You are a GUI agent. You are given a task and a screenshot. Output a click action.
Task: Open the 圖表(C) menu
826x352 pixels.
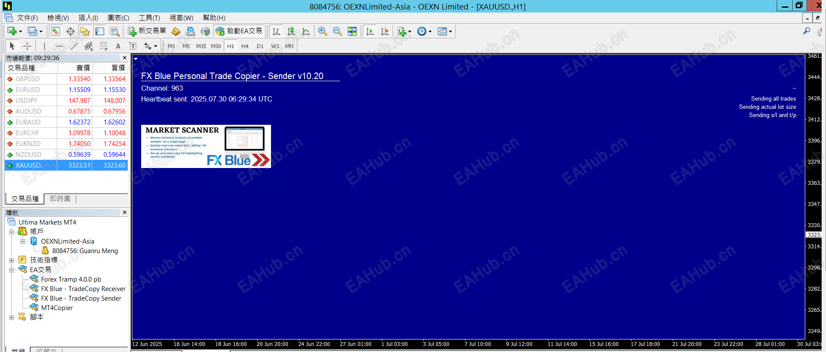pyautogui.click(x=118, y=18)
